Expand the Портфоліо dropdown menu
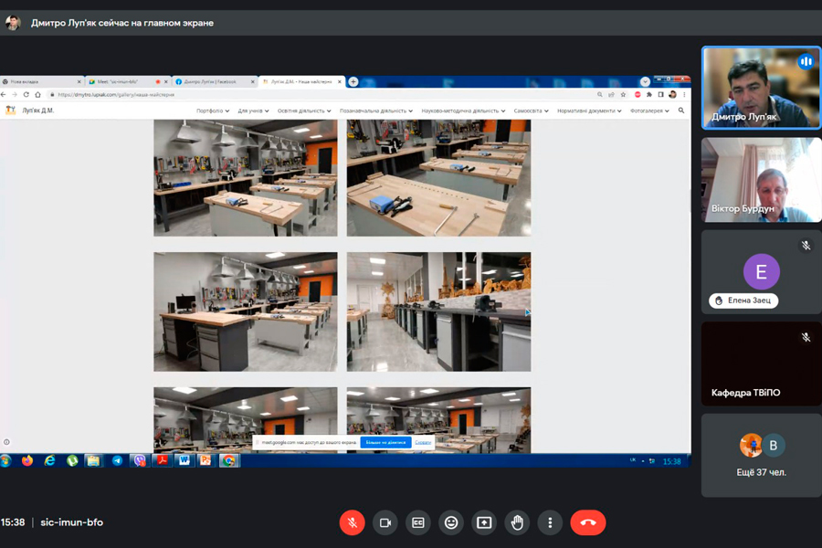 pyautogui.click(x=213, y=111)
